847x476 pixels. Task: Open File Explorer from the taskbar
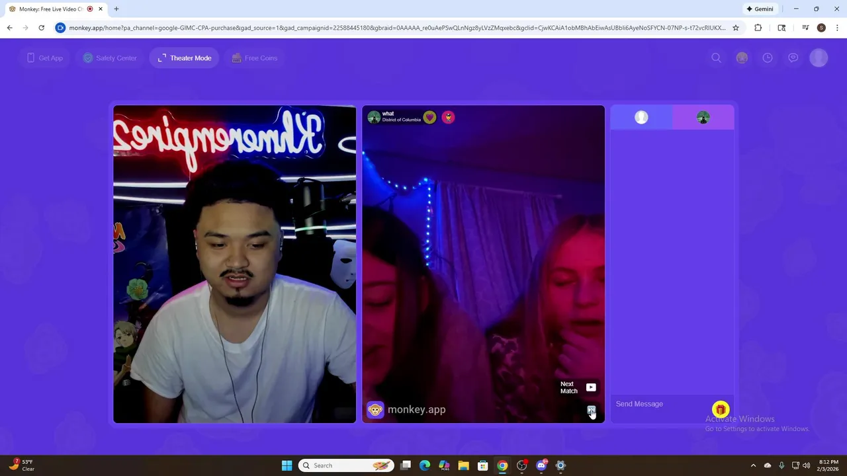pyautogui.click(x=463, y=465)
